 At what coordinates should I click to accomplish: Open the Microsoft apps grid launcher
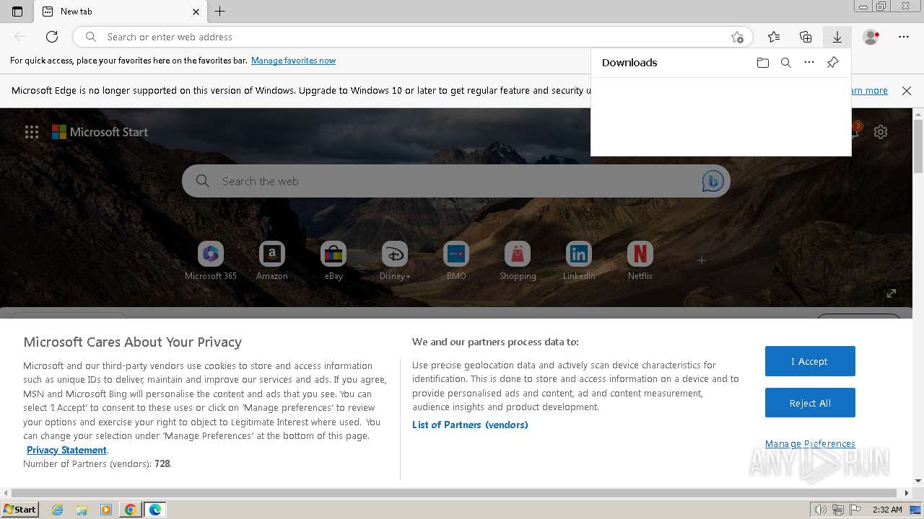(x=32, y=132)
